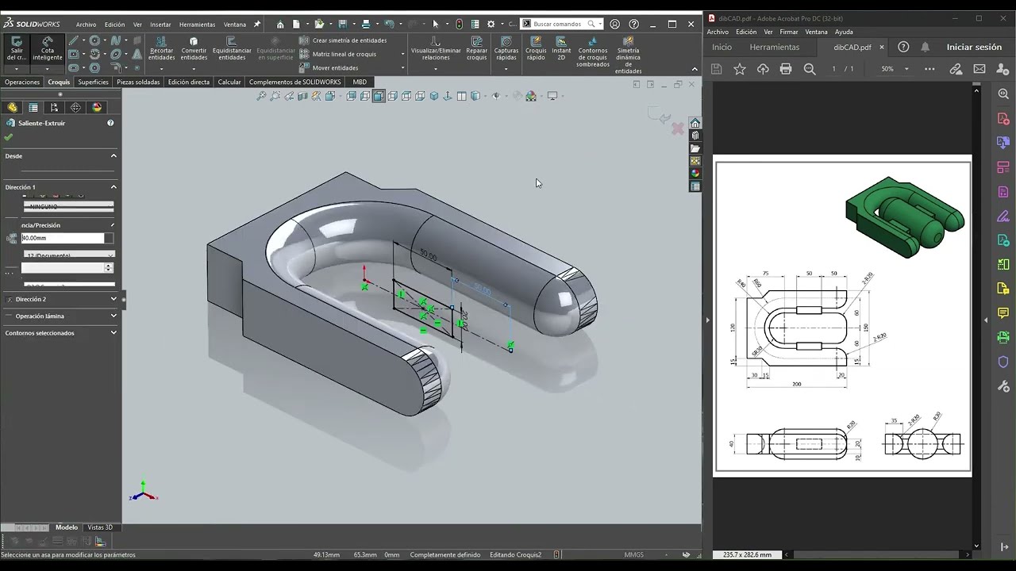Expand Contornos seleccionados section
The image size is (1016, 571).
click(x=114, y=333)
